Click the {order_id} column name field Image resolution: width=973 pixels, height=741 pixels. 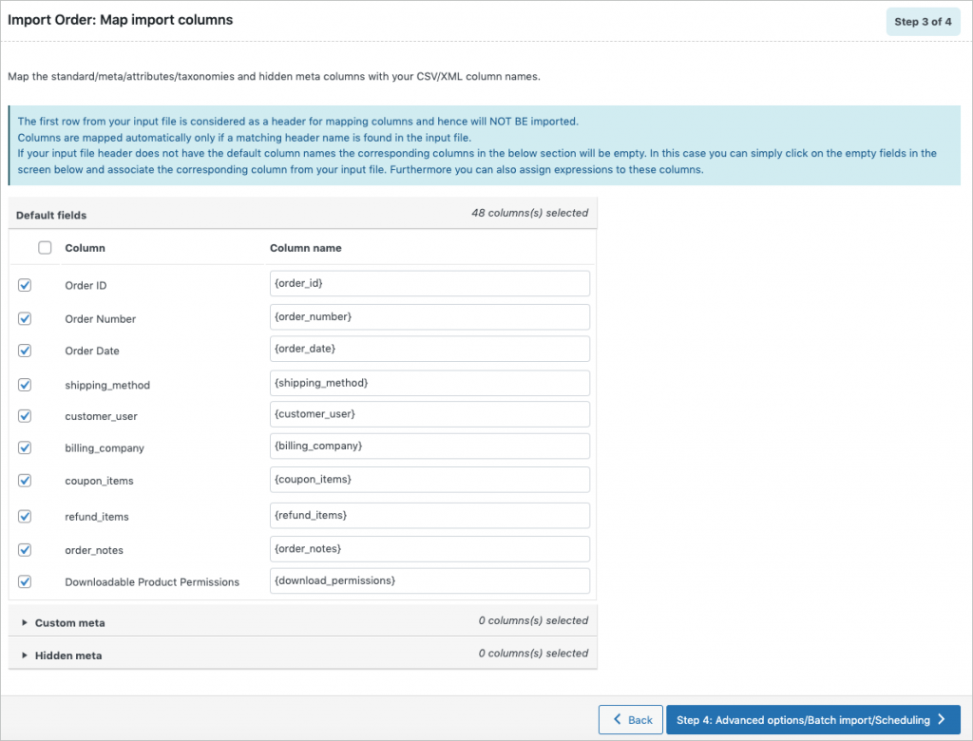(429, 283)
